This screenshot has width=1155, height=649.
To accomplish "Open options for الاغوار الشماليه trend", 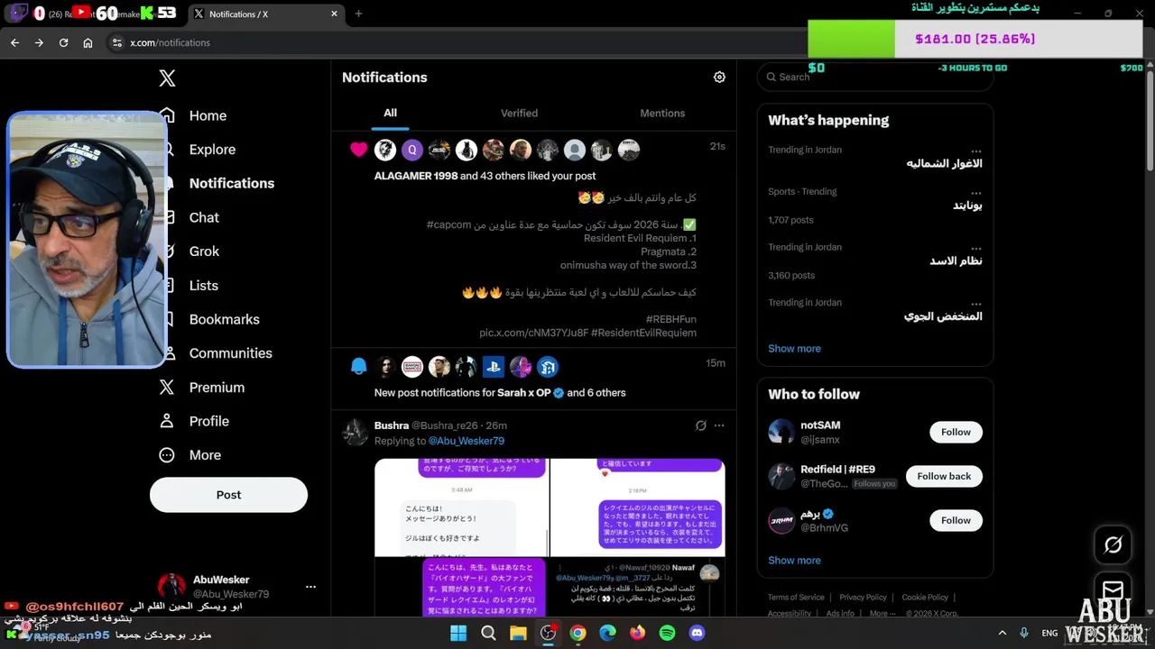I will coord(976,151).
